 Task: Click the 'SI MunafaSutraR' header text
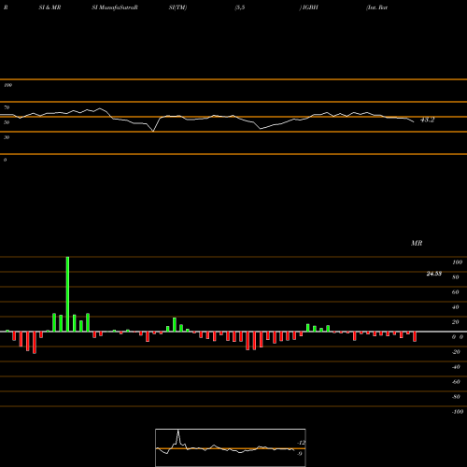pos(115,7)
